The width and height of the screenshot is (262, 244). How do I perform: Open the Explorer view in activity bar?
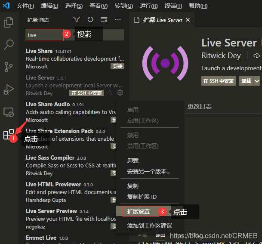coord(8,22)
